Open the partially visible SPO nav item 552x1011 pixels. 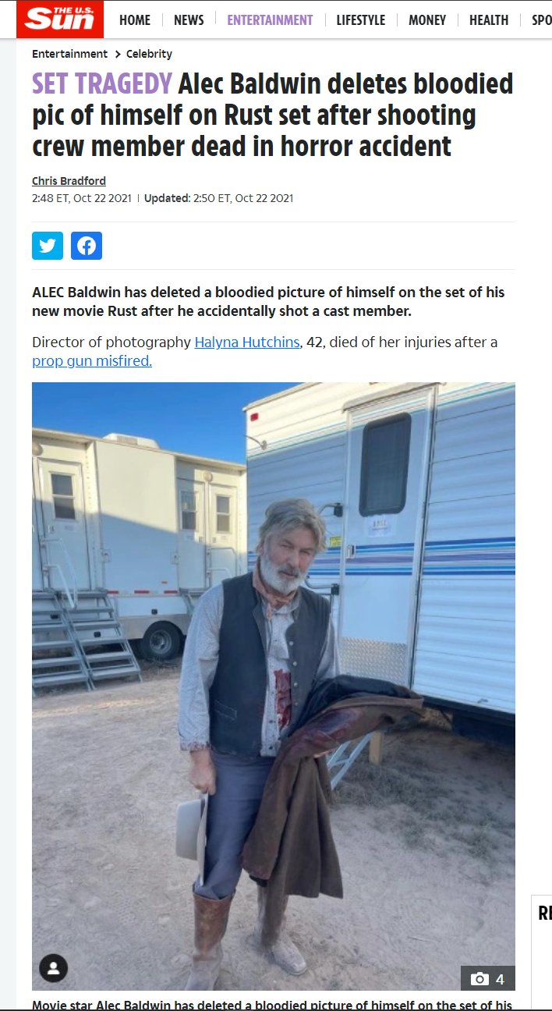click(542, 20)
